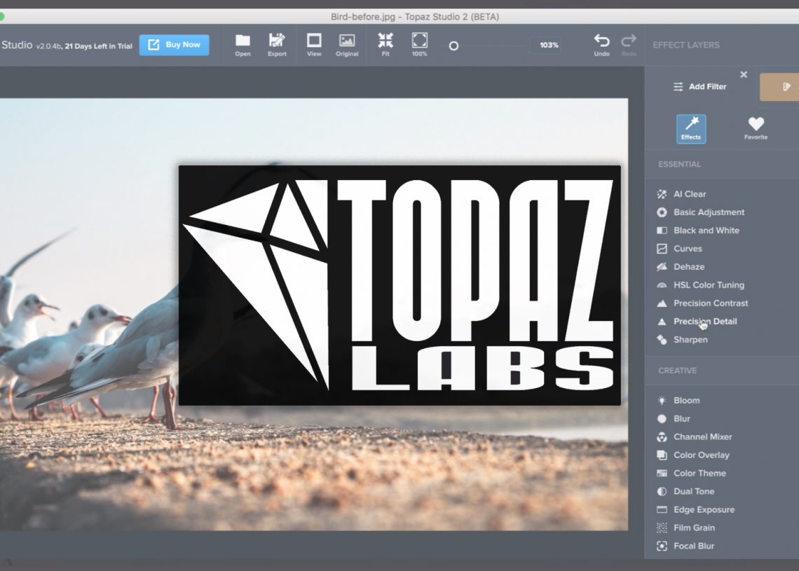Image resolution: width=799 pixels, height=571 pixels.
Task: Apply the Film Grain creative filter
Action: [x=694, y=528]
